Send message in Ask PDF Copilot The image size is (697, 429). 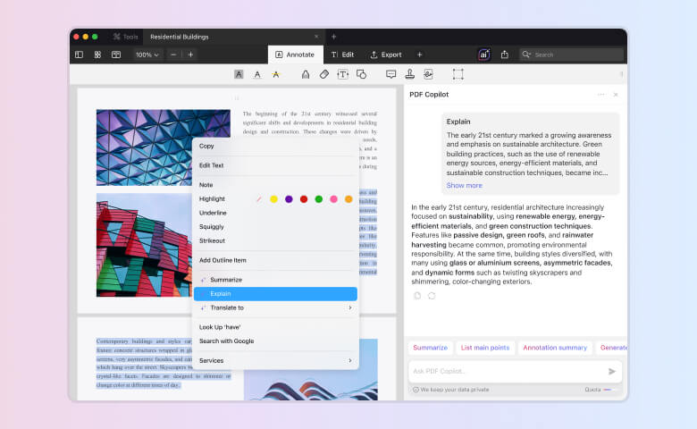click(612, 371)
